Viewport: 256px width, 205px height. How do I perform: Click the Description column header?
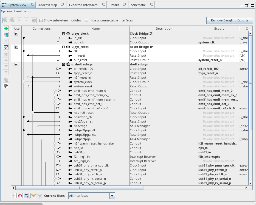164,29
